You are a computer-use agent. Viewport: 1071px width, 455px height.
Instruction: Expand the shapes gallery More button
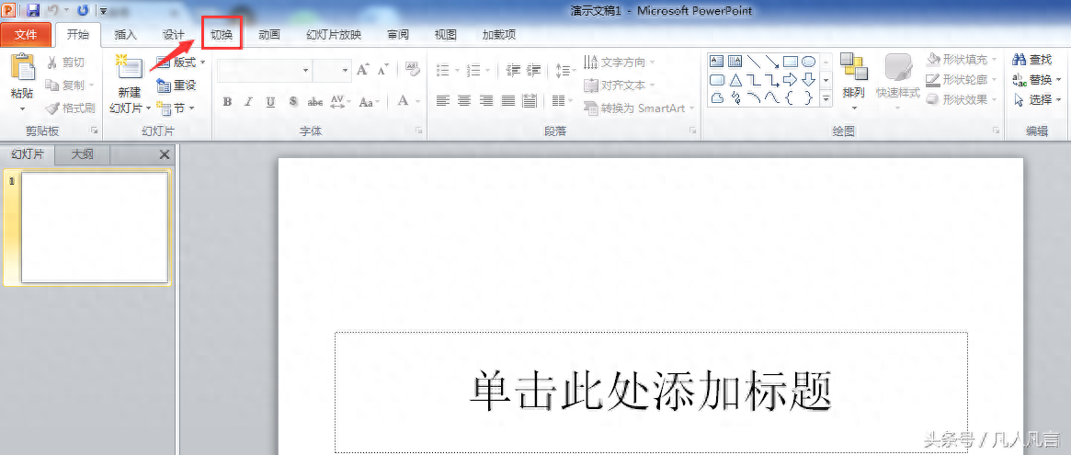pyautogui.click(x=826, y=98)
